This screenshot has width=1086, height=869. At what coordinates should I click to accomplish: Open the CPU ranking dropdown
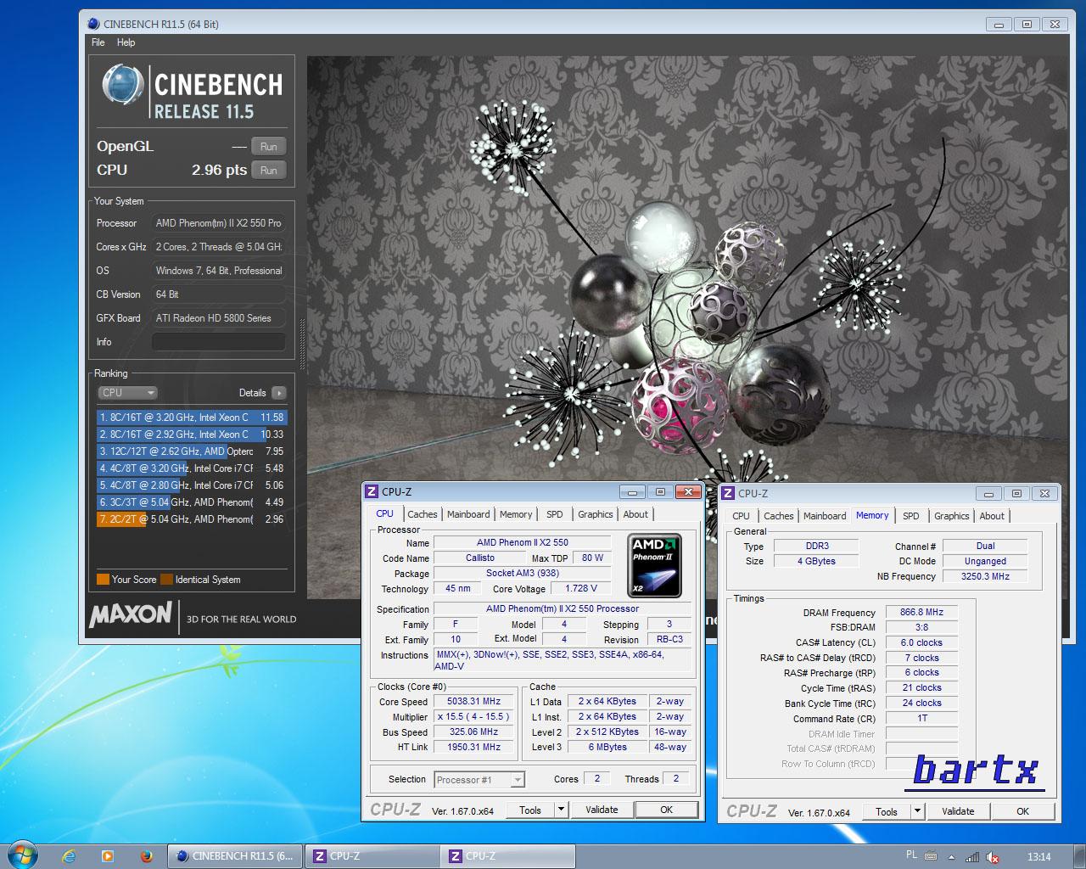pyautogui.click(x=128, y=393)
